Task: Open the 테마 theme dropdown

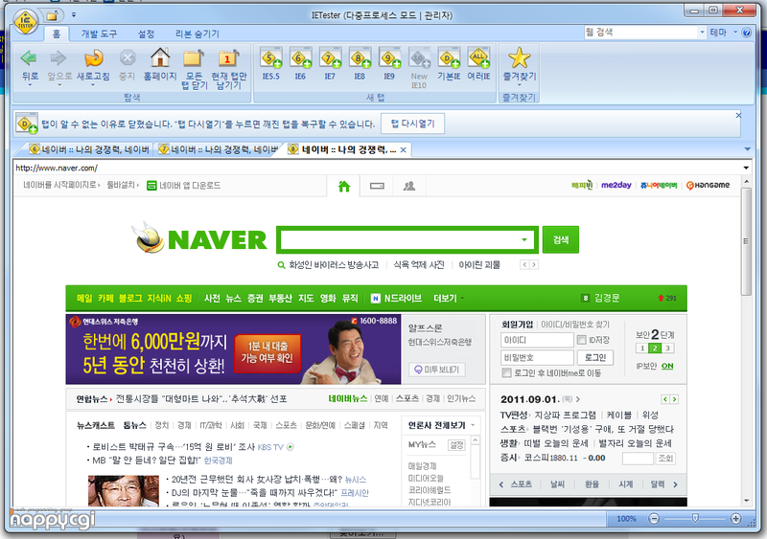Action: 724,33
